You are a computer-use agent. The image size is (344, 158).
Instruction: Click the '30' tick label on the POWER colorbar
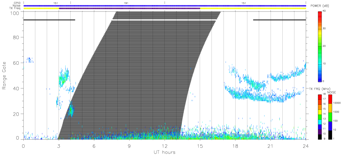coord(324,28)
